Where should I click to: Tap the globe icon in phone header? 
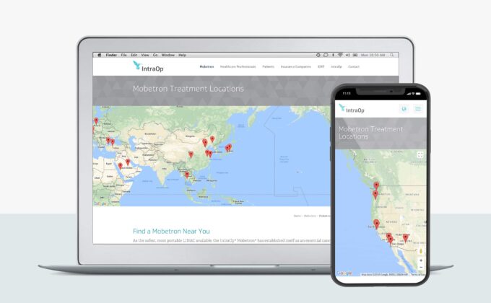click(404, 109)
